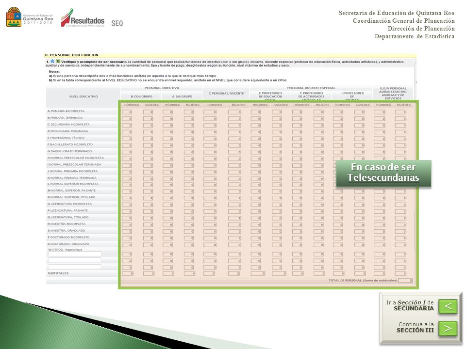466x349 pixels.
Task: Click Bachillerato Terminado educación física hombres field
Action: (256, 152)
